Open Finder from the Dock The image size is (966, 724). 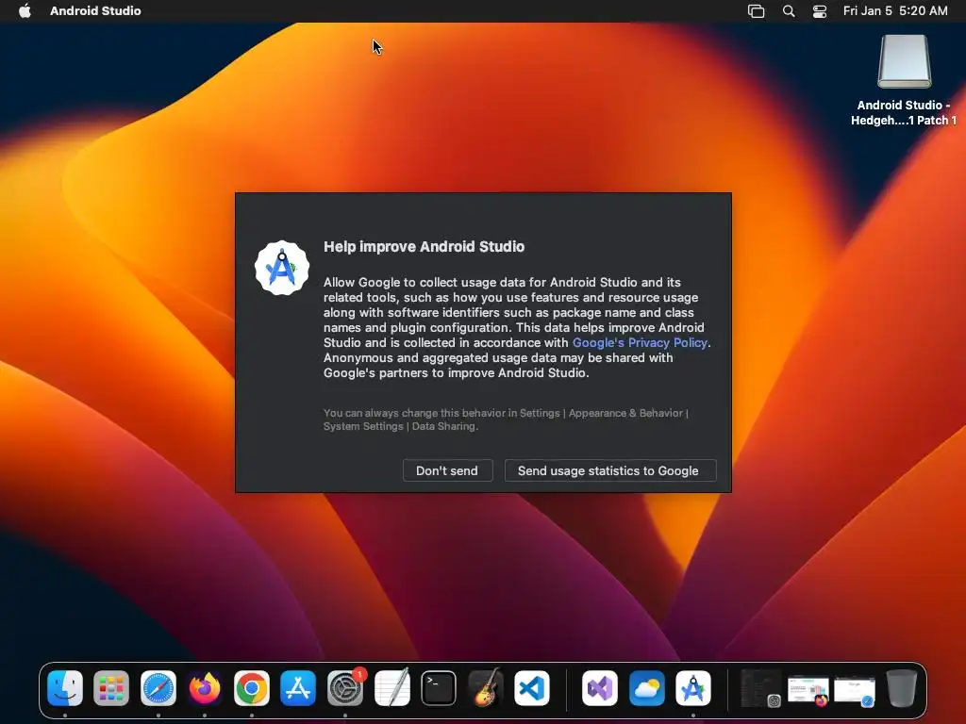pyautogui.click(x=65, y=687)
